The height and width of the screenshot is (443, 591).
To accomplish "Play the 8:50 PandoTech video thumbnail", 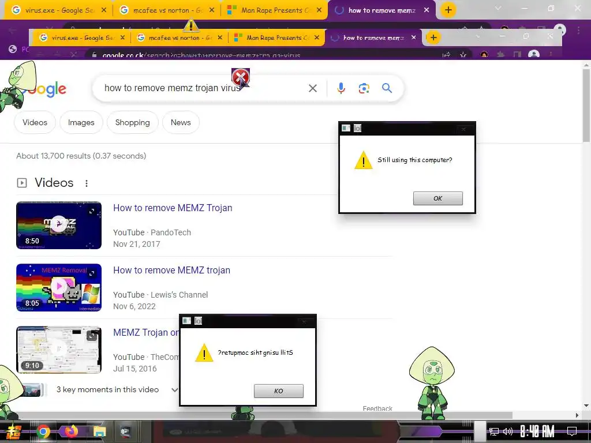I will point(59,226).
